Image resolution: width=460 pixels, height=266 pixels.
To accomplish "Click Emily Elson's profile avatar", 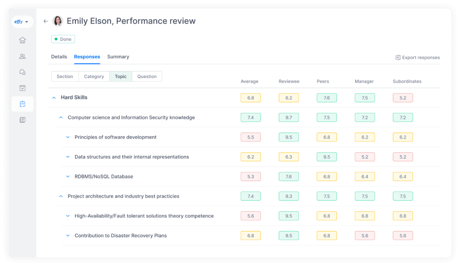I will pos(58,21).
